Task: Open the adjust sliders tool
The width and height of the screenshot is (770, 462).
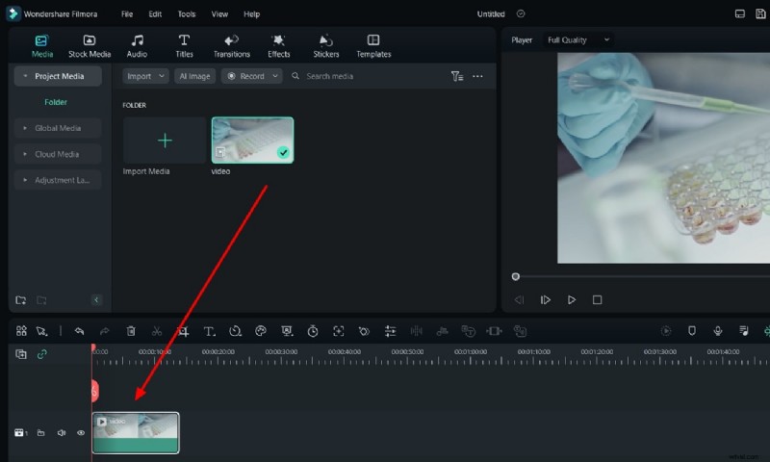Action: coord(391,331)
